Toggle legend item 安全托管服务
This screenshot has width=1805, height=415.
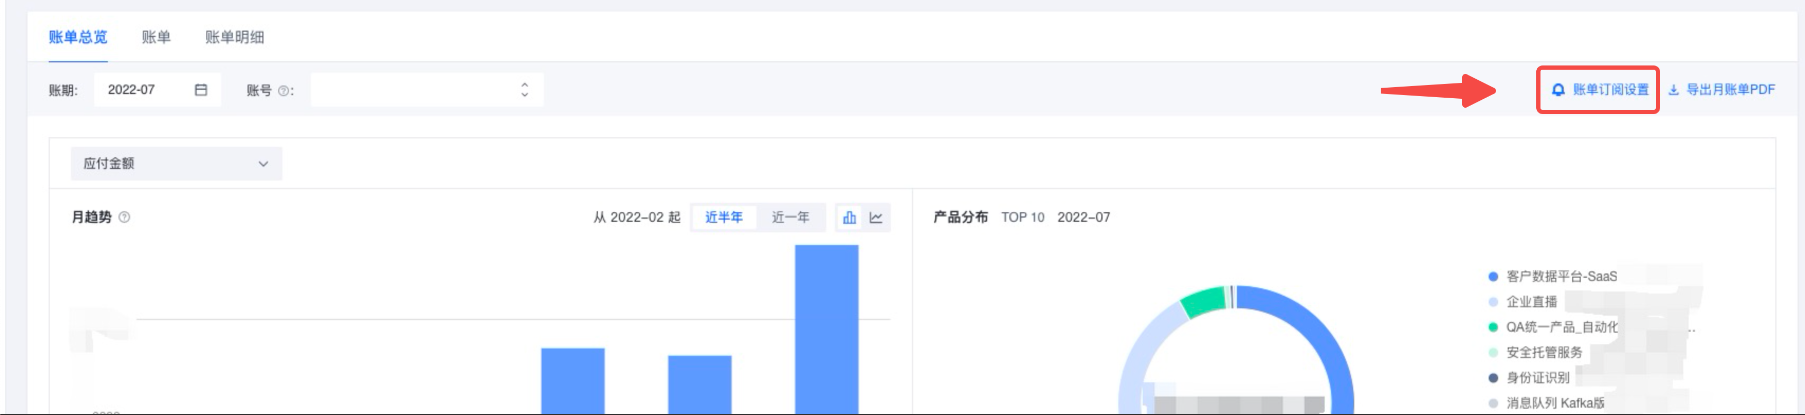(x=1535, y=352)
